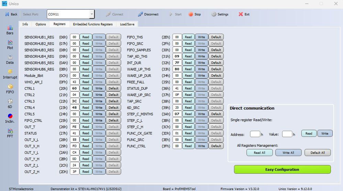Open the Inclinometer view
The image size is (343, 191).
(10, 119)
